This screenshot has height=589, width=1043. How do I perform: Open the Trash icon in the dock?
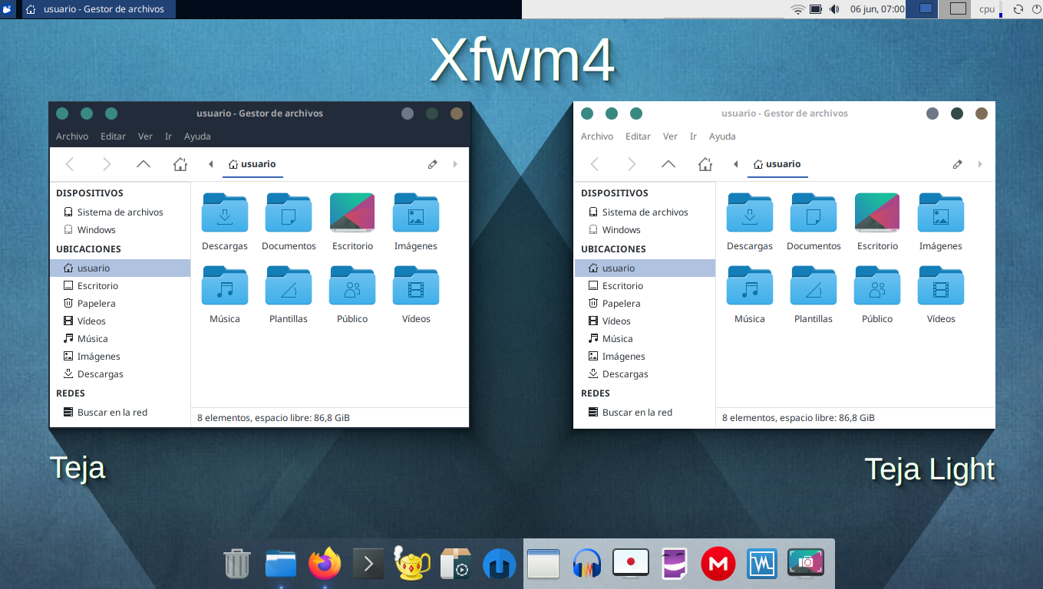pos(237,564)
